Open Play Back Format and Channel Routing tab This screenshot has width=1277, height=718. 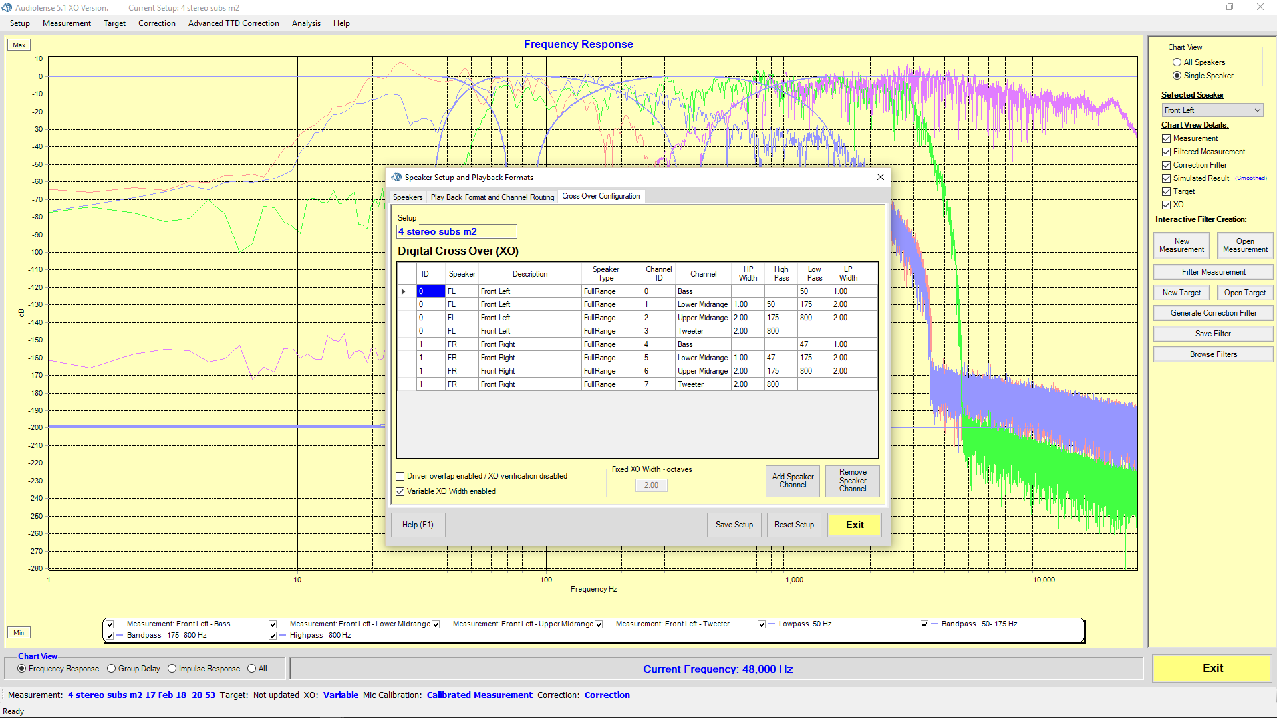(x=492, y=197)
